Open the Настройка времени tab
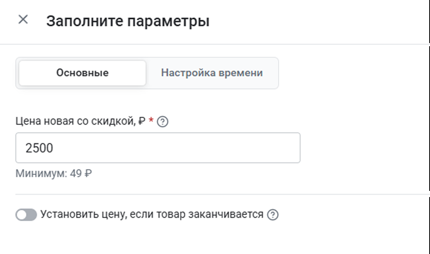Viewport: 430px width, 254px height. point(212,73)
